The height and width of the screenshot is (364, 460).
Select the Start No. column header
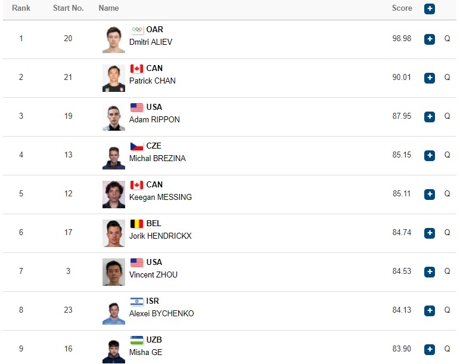[x=69, y=8]
